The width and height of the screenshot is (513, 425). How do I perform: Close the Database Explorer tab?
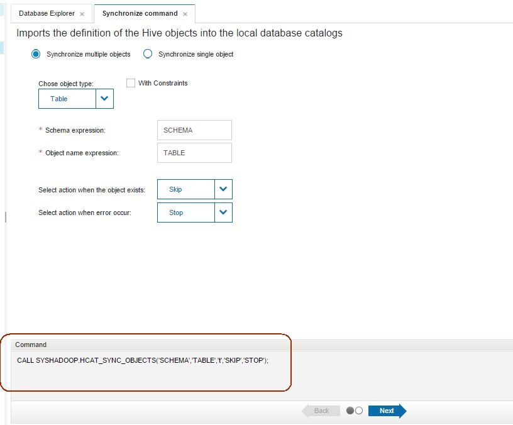coord(82,14)
